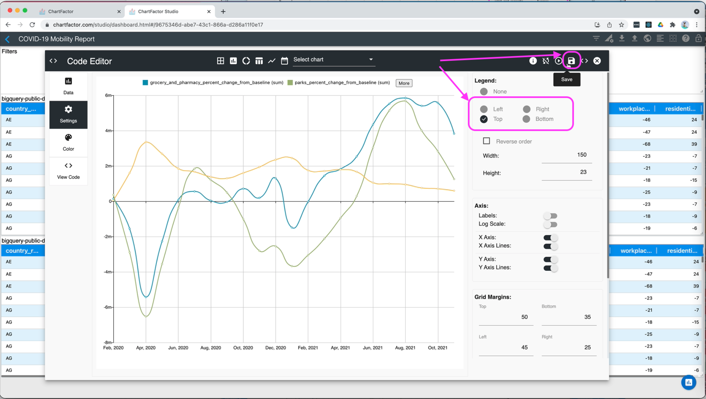Disable the X Axis Lines switch
This screenshot has height=399, width=706.
click(550, 246)
